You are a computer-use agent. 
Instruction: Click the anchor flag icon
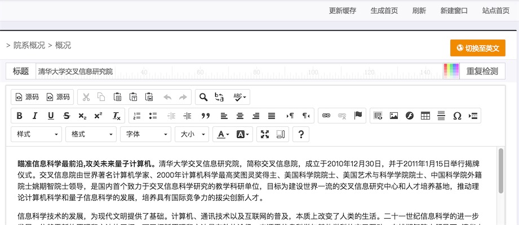(x=358, y=116)
